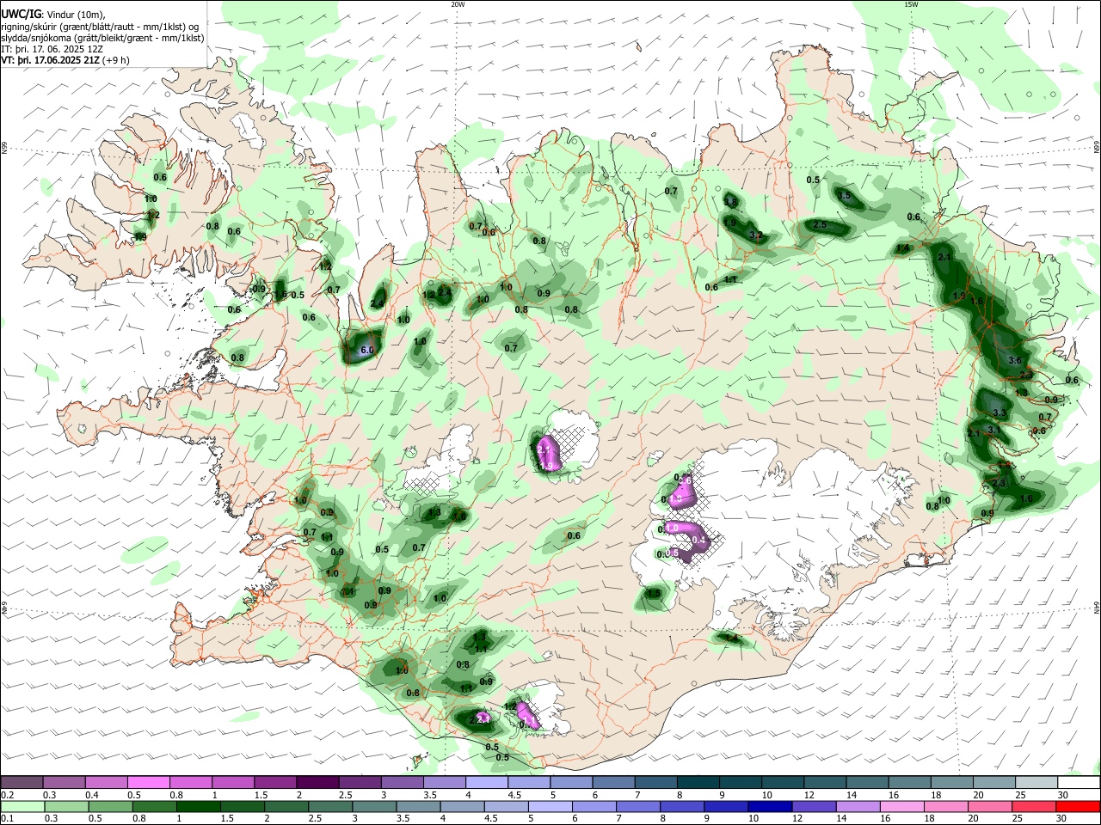Select the top legend swatch labeled 0.2
This screenshot has height=825, width=1101.
22,782
